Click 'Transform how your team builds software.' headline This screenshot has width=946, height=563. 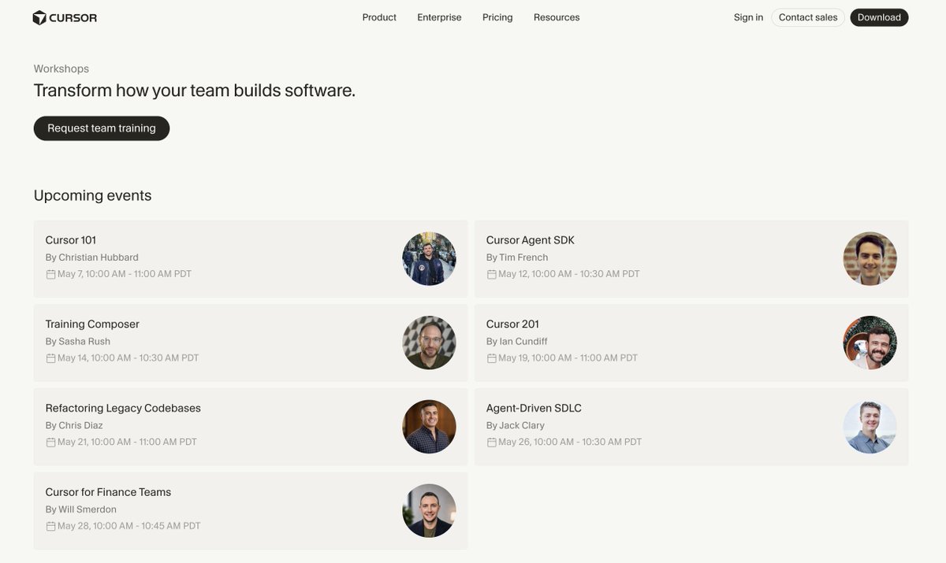click(194, 91)
